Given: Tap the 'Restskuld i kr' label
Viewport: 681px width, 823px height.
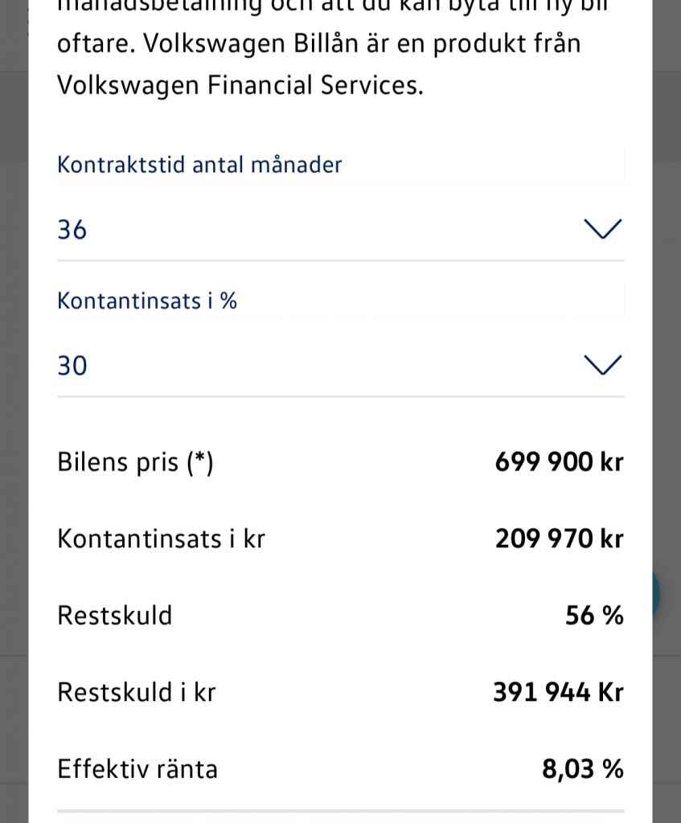Looking at the screenshot, I should tap(137, 692).
